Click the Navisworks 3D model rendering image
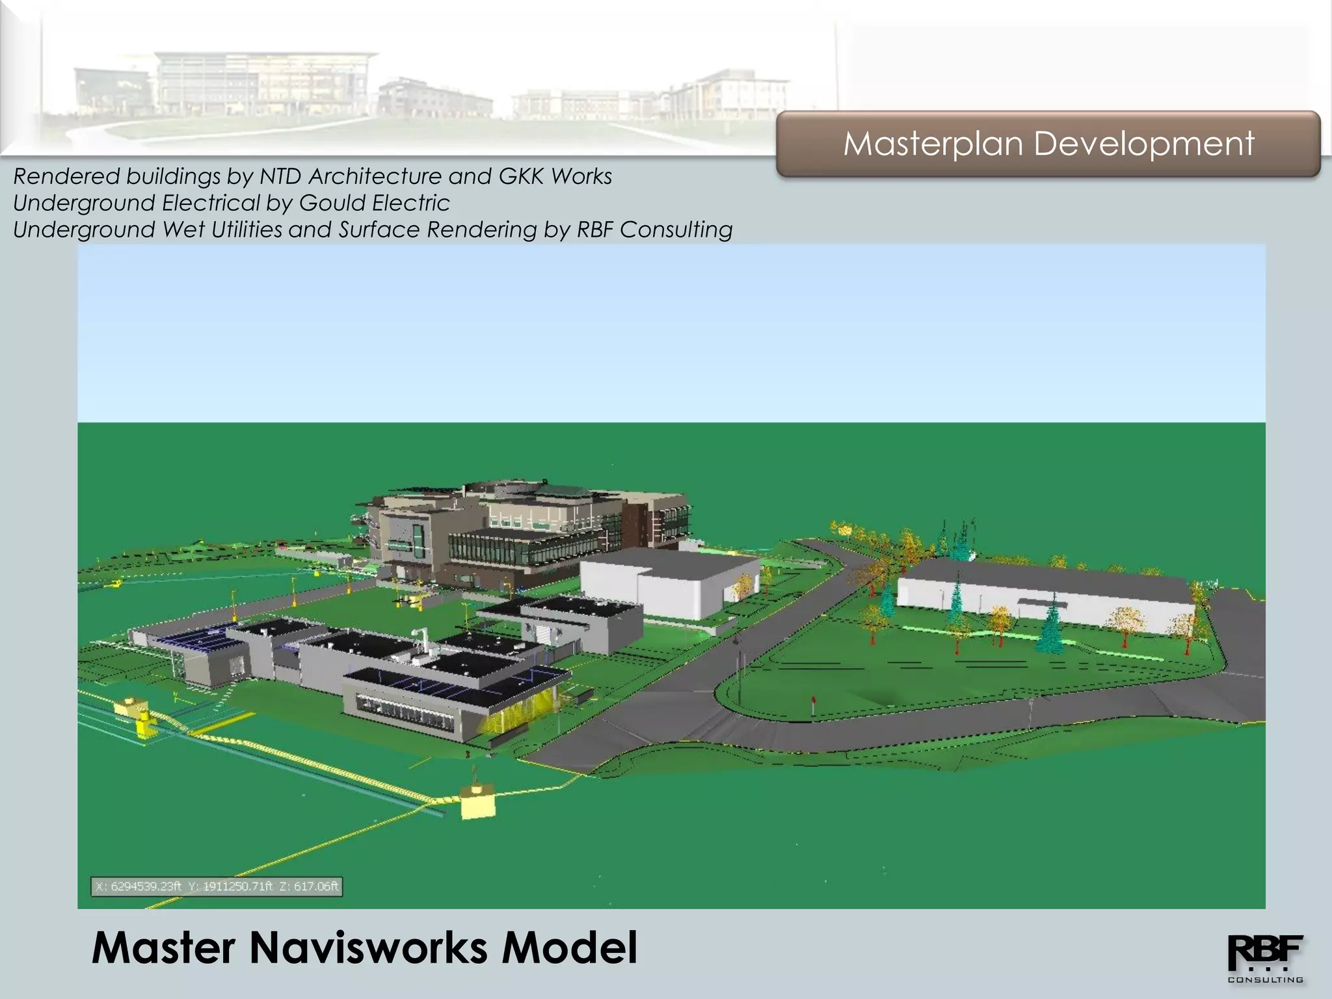The height and width of the screenshot is (999, 1332). (671, 576)
